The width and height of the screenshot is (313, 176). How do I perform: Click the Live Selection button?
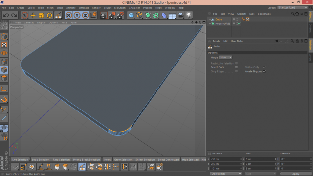tap(20, 160)
